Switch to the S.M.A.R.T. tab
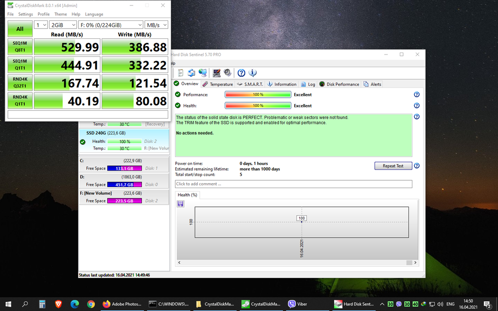This screenshot has width=498, height=311. pos(250,84)
